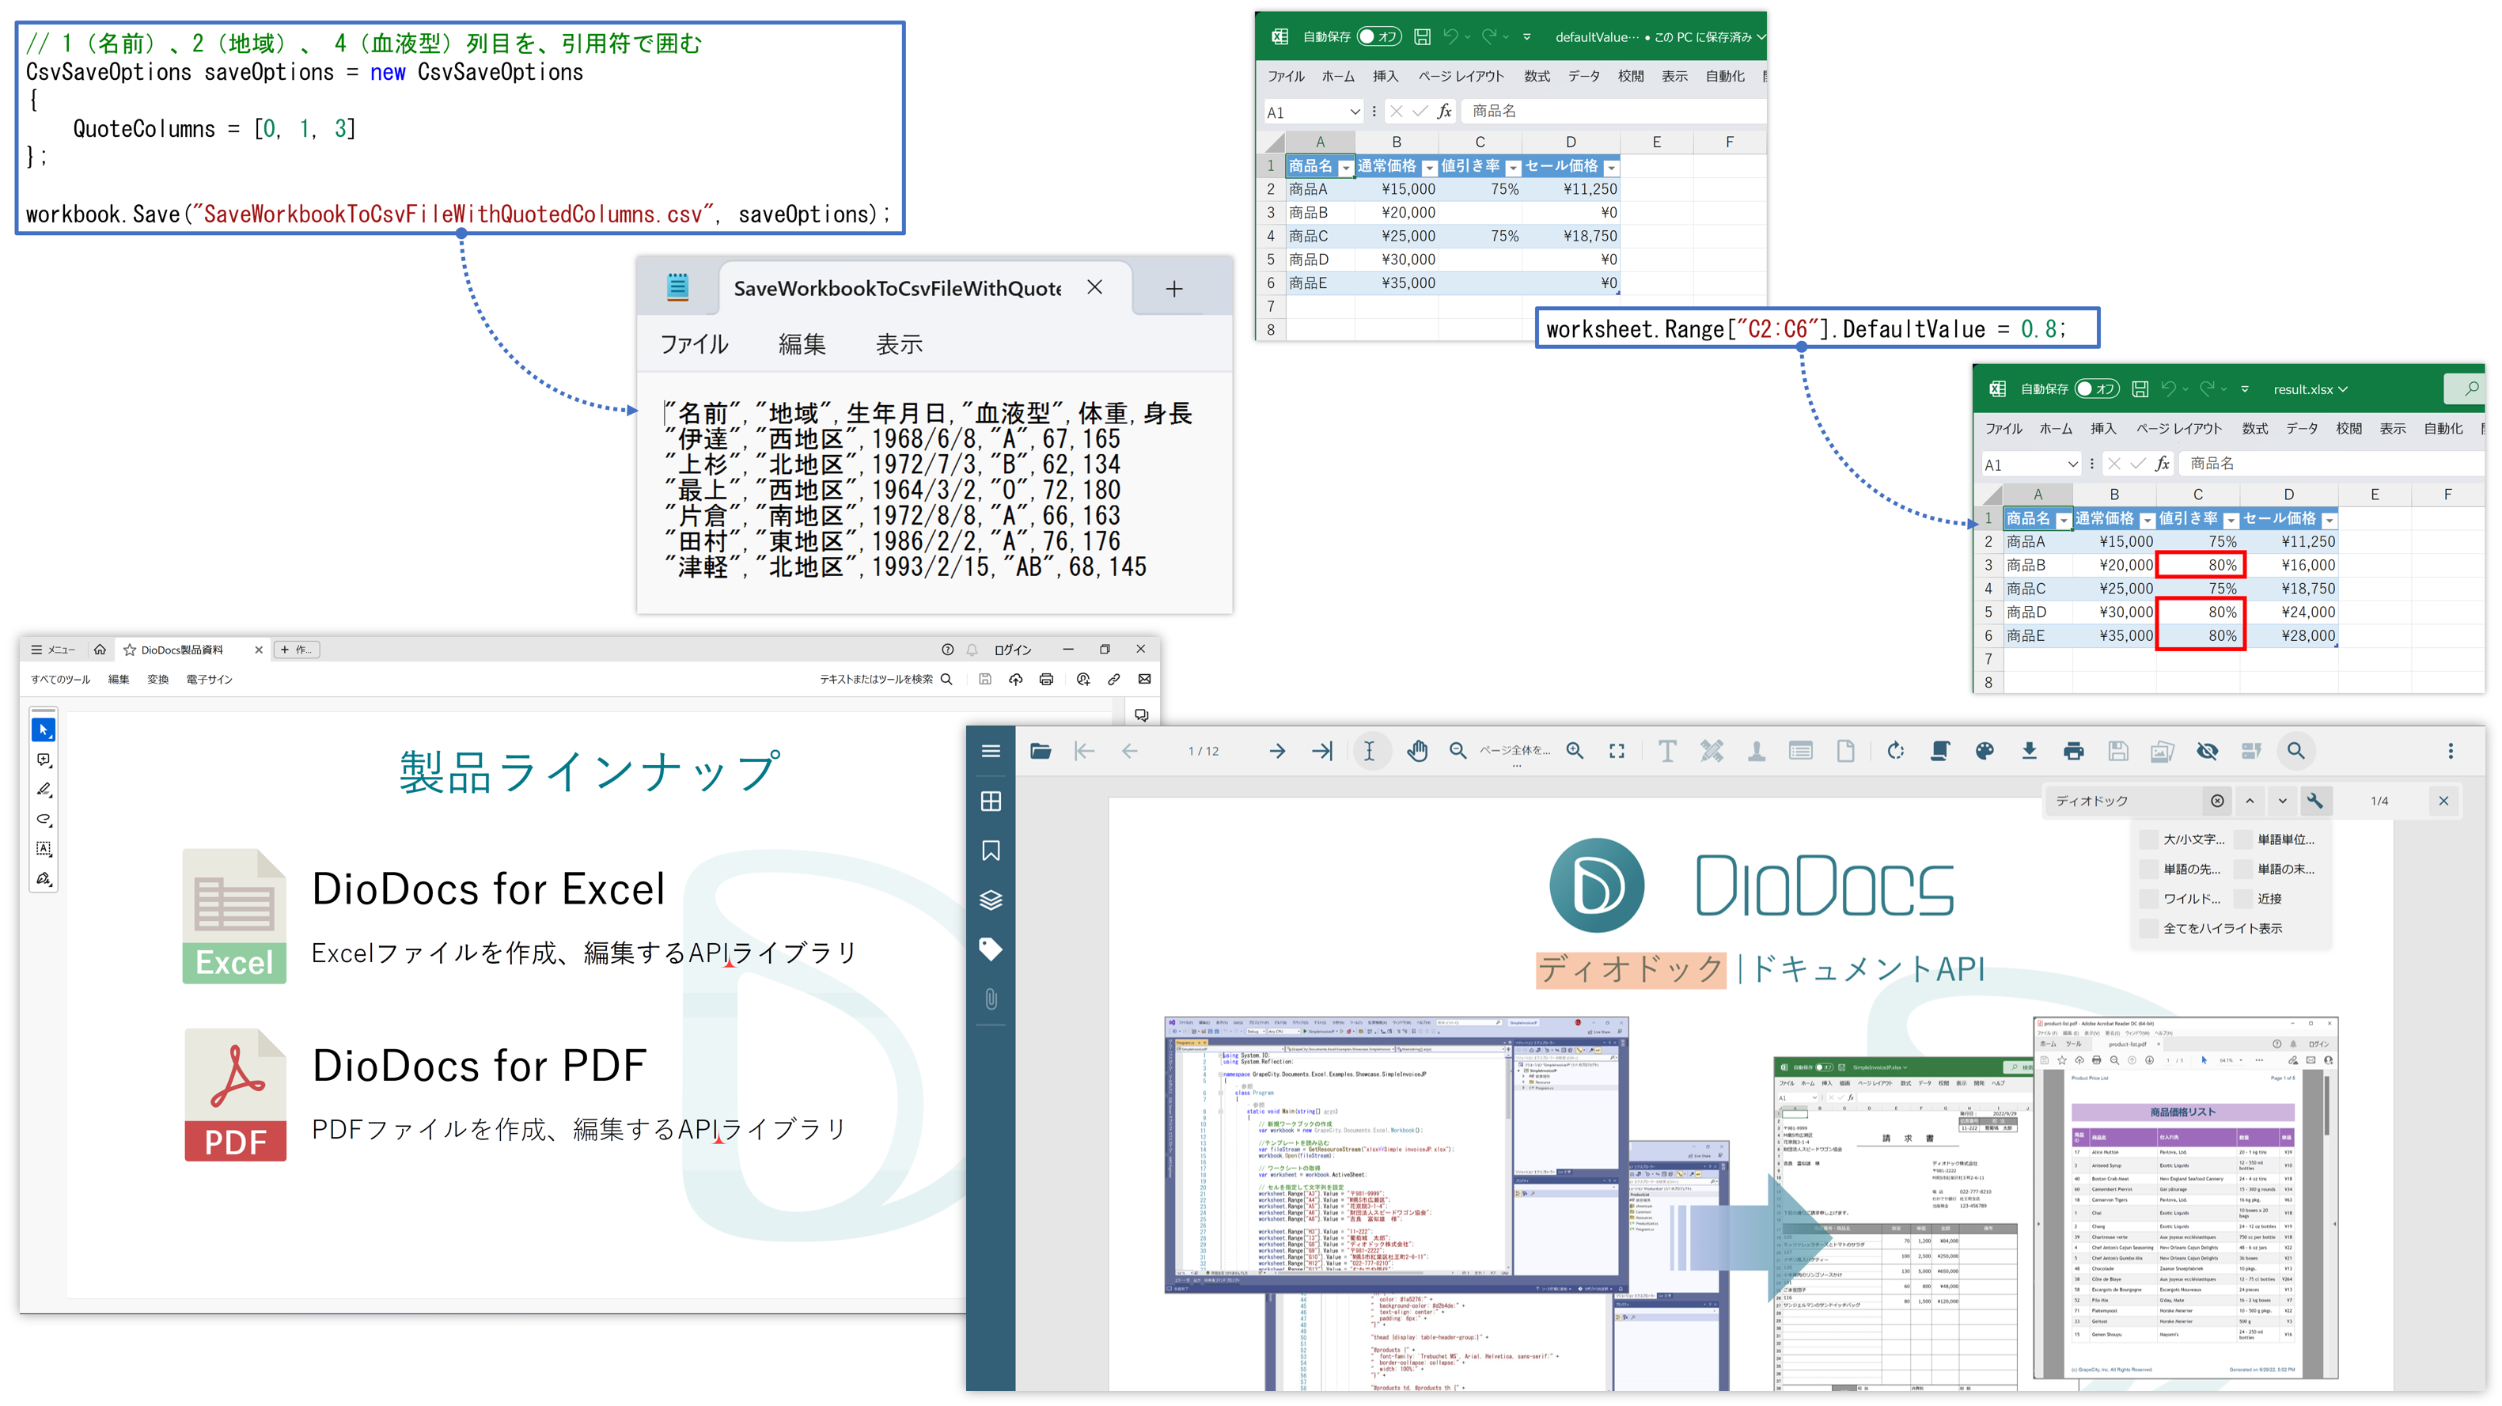Open the thumbnails grid panel in sidebar

[x=991, y=801]
